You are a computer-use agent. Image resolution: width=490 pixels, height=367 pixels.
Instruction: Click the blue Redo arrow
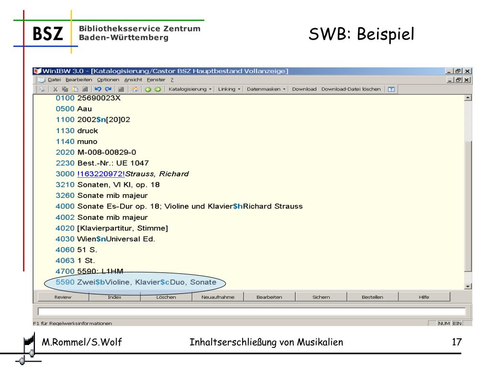point(108,89)
